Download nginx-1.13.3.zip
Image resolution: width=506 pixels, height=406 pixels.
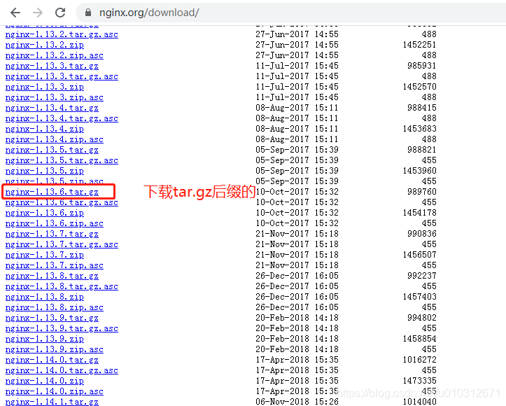tap(45, 87)
